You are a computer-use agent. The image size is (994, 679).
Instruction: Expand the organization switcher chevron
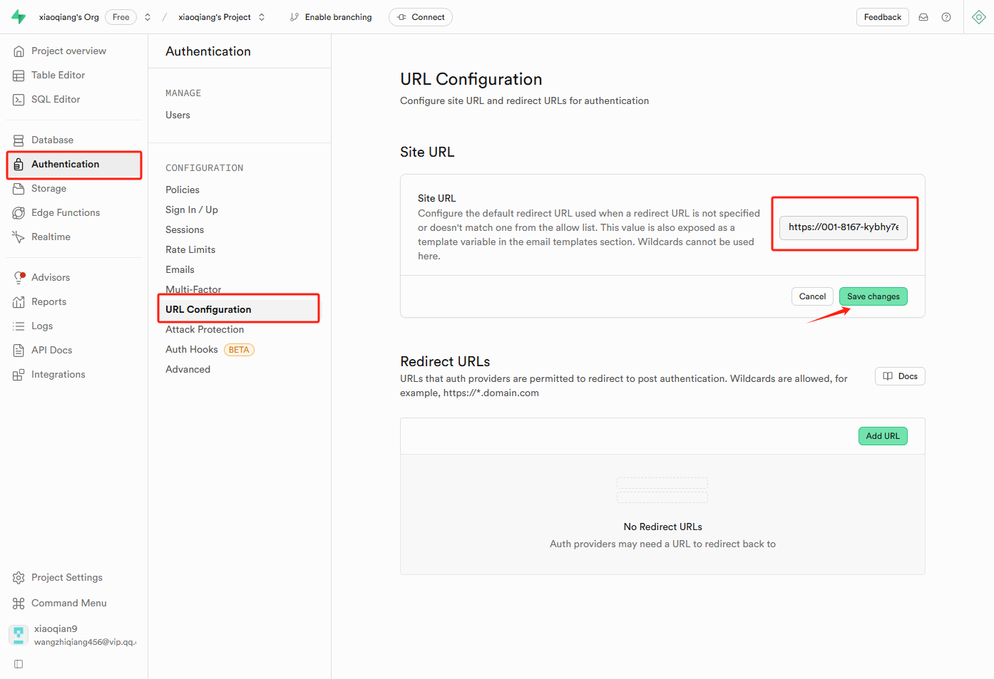pos(148,17)
